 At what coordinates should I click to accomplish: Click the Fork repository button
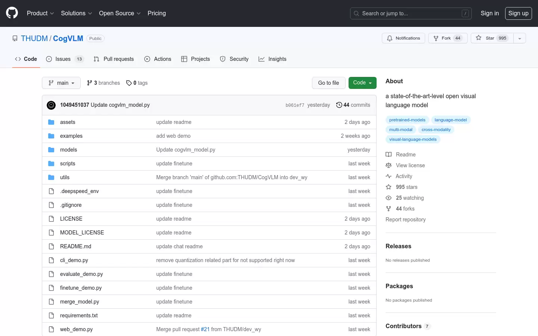(x=448, y=38)
